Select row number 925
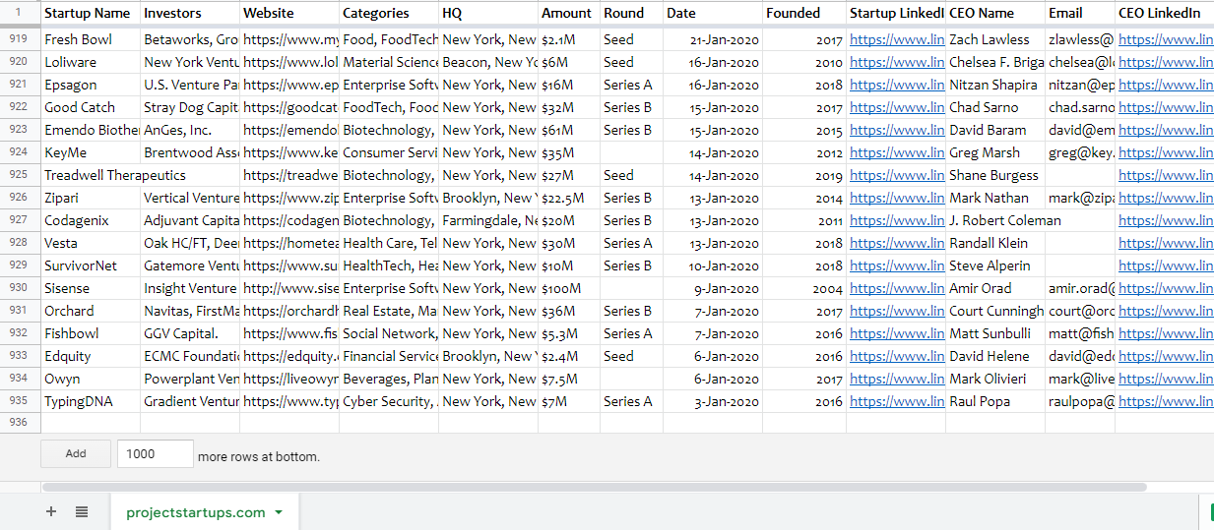Viewport: 1214px width, 530px height. tap(20, 175)
